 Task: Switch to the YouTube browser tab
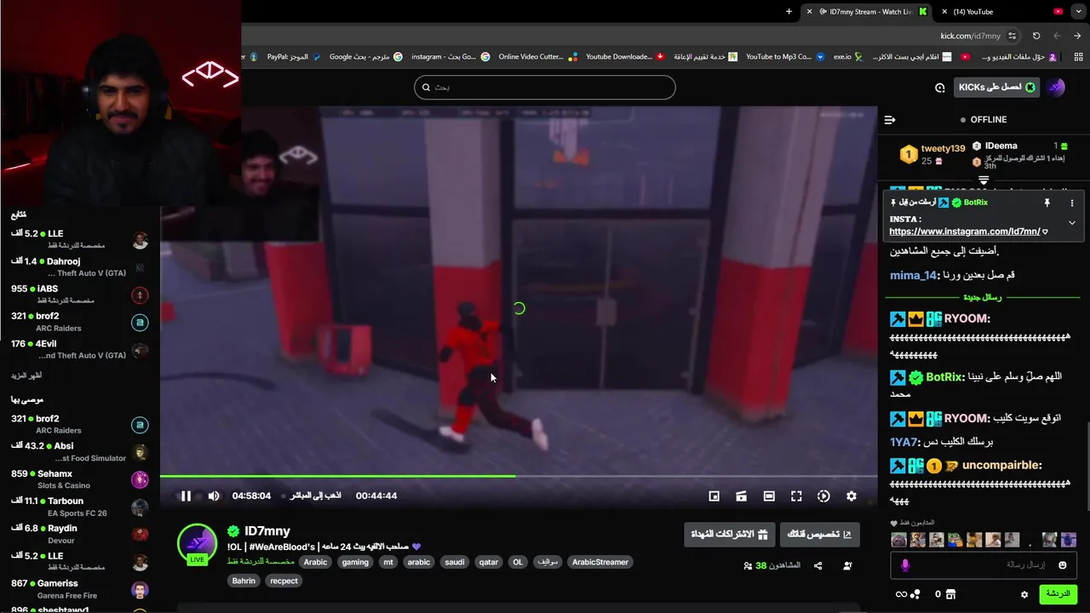click(x=1001, y=12)
